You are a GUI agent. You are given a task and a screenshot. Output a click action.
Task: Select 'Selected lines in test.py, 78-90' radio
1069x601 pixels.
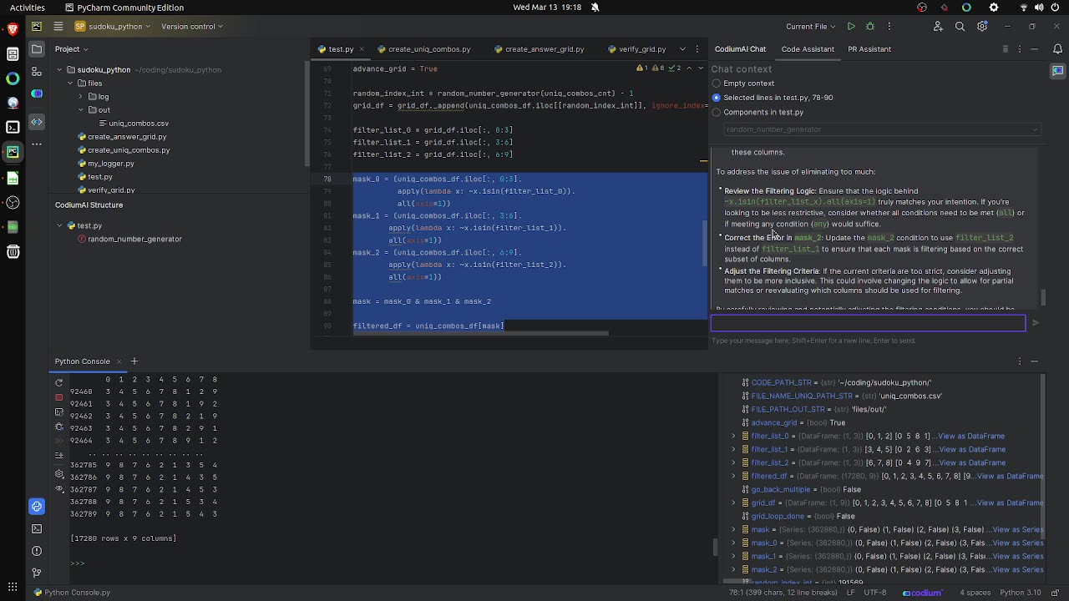[716, 98]
